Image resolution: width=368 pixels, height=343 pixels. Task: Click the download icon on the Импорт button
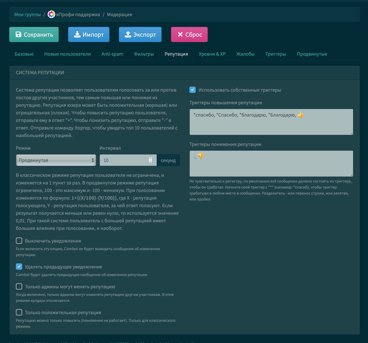[x=77, y=34]
